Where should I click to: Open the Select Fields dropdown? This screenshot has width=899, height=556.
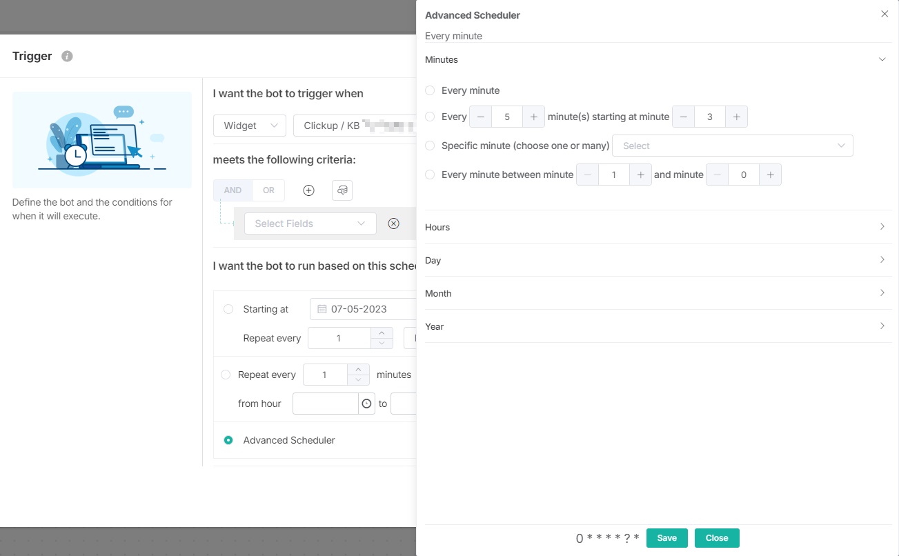coord(310,224)
